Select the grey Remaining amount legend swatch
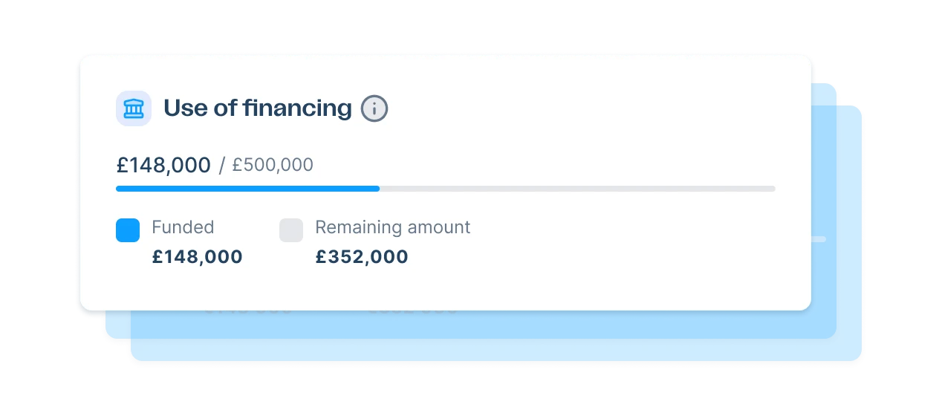 [291, 230]
